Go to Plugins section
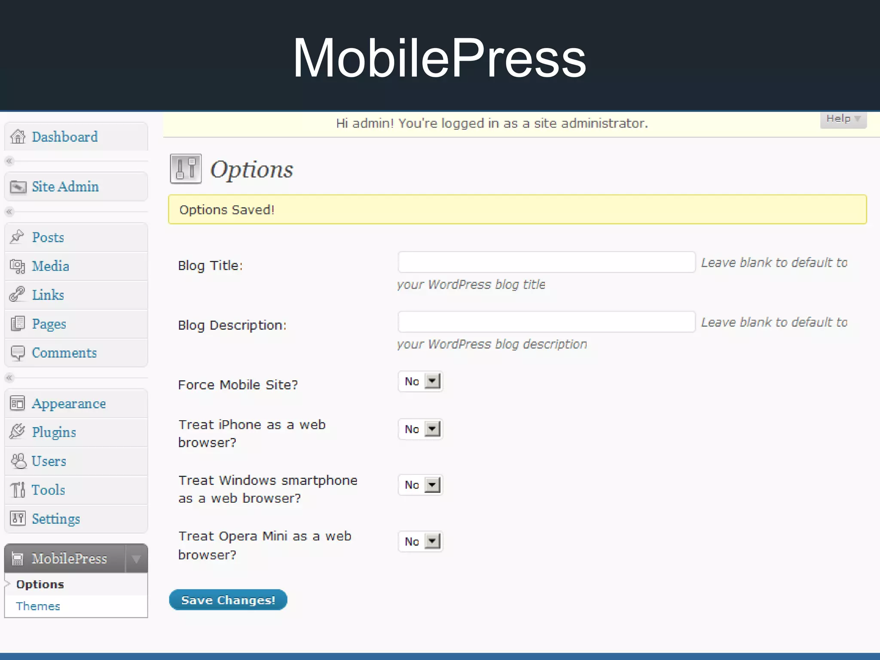The image size is (880, 660). (76, 432)
